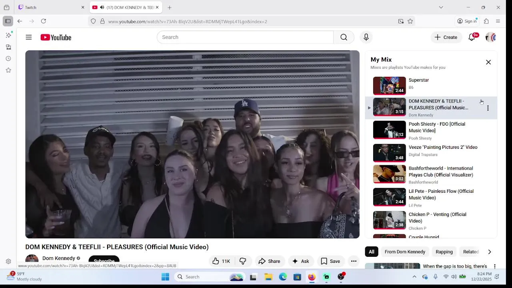Viewport: 512px width, 288px height.
Task: Start voice search with the microphone icon
Action: (x=366, y=37)
